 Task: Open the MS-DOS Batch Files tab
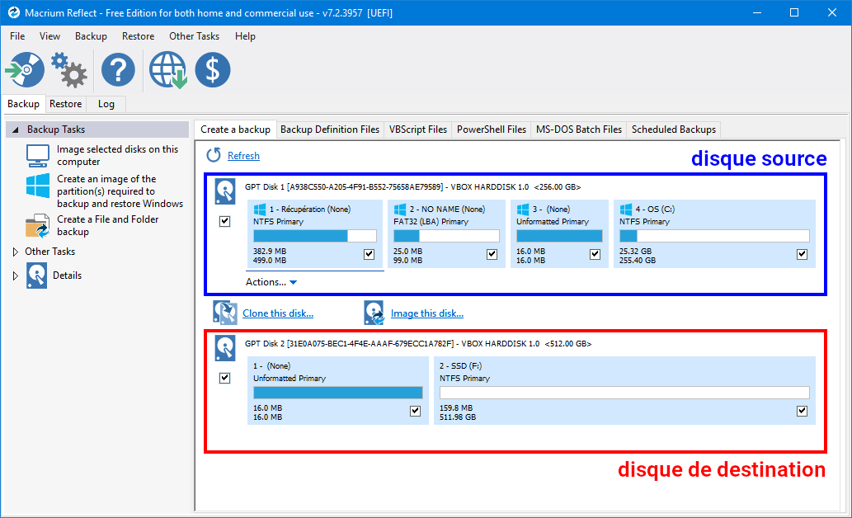(x=579, y=129)
